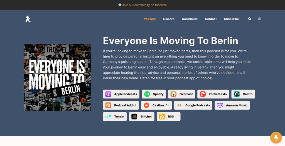285x146 pixels.
Task: Subscribe via the RSS feed button
Action: (168, 116)
